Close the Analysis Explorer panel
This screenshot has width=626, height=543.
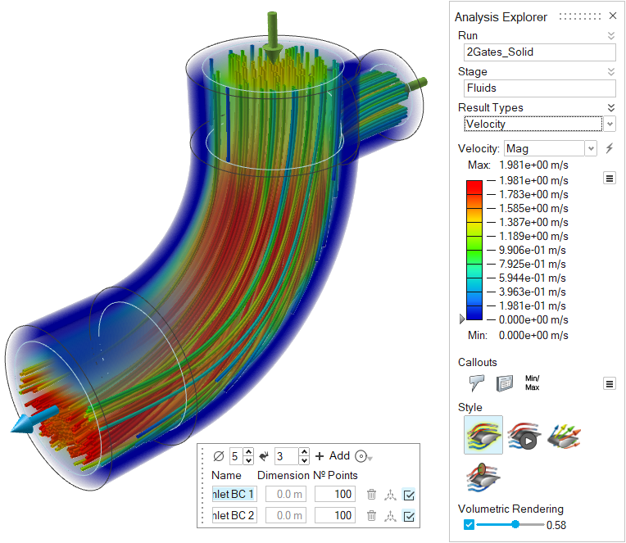pos(612,16)
